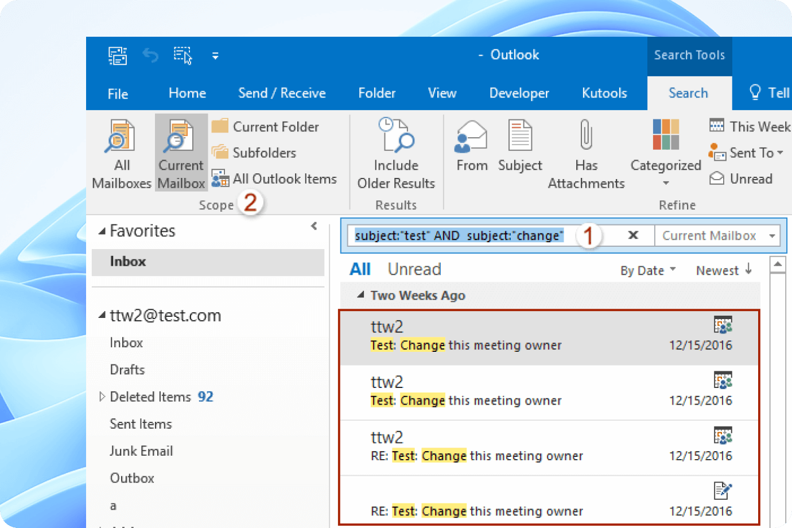Open the Sent To dropdown
The image size is (792, 528).
pos(747,153)
